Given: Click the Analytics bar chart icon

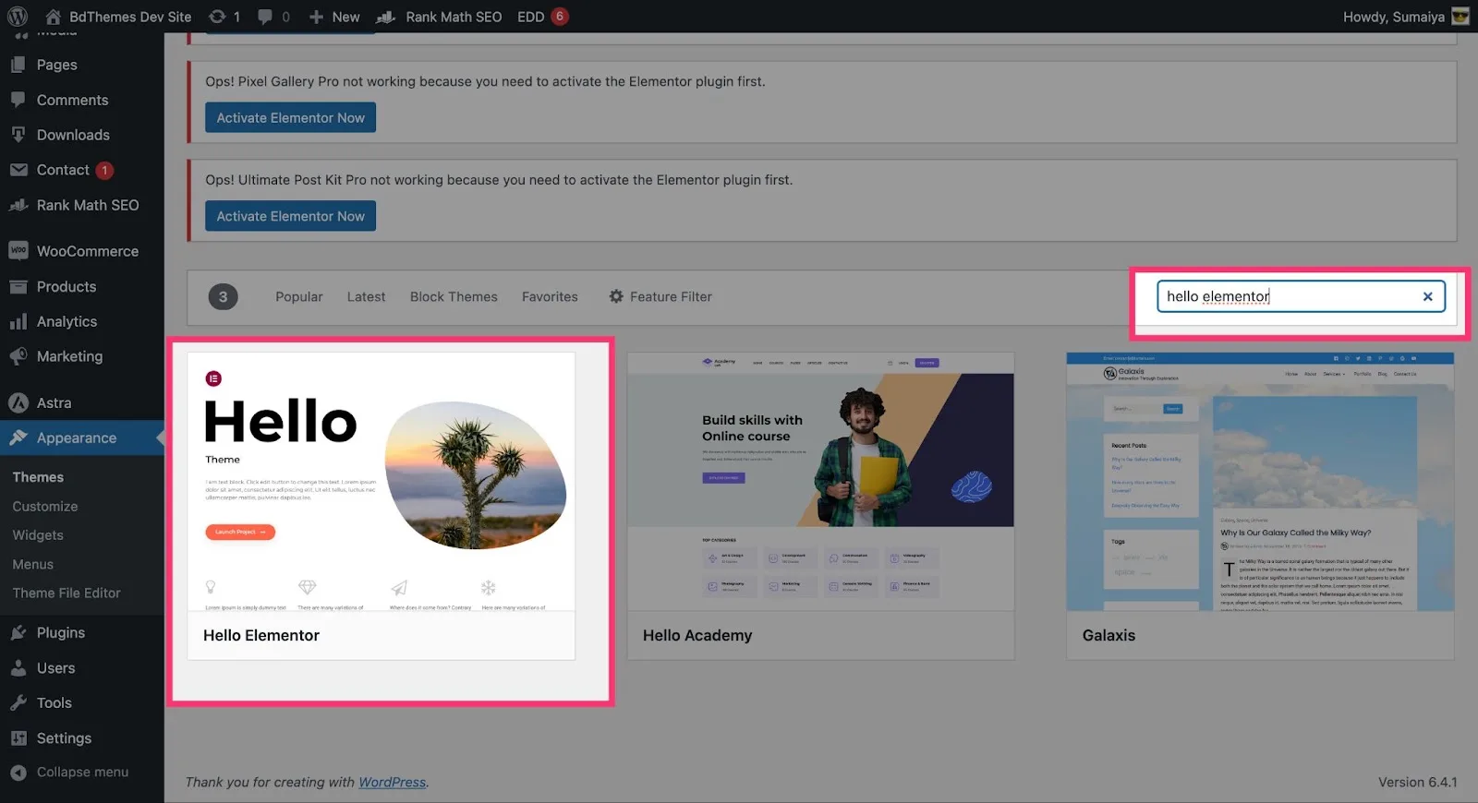Looking at the screenshot, I should click(18, 321).
